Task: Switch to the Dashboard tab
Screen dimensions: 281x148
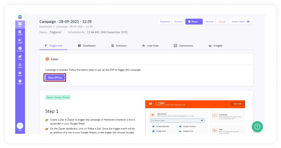Action: 87,46
